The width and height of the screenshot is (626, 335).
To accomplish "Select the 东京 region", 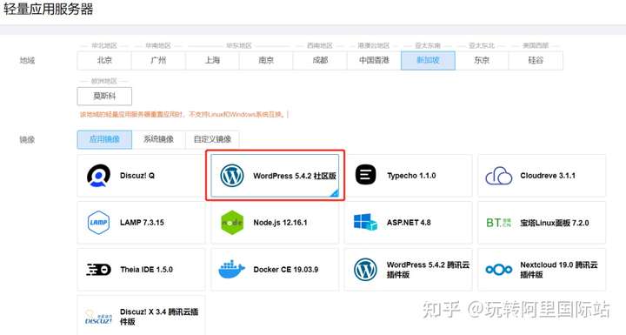I will point(482,60).
